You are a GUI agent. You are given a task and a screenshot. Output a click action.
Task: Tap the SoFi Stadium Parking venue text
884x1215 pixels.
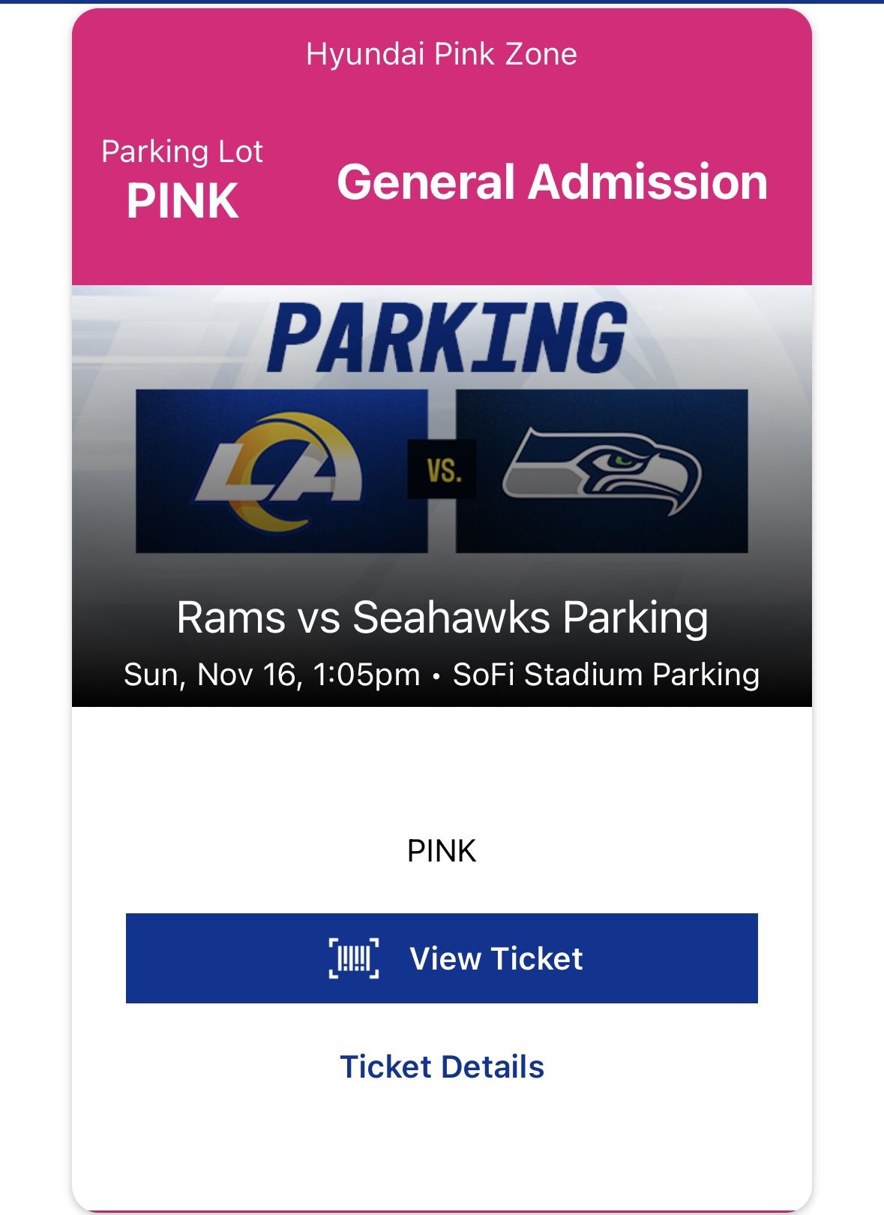tap(606, 674)
